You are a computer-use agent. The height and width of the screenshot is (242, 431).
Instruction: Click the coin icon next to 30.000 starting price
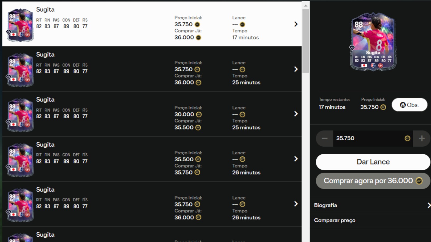pos(199,115)
